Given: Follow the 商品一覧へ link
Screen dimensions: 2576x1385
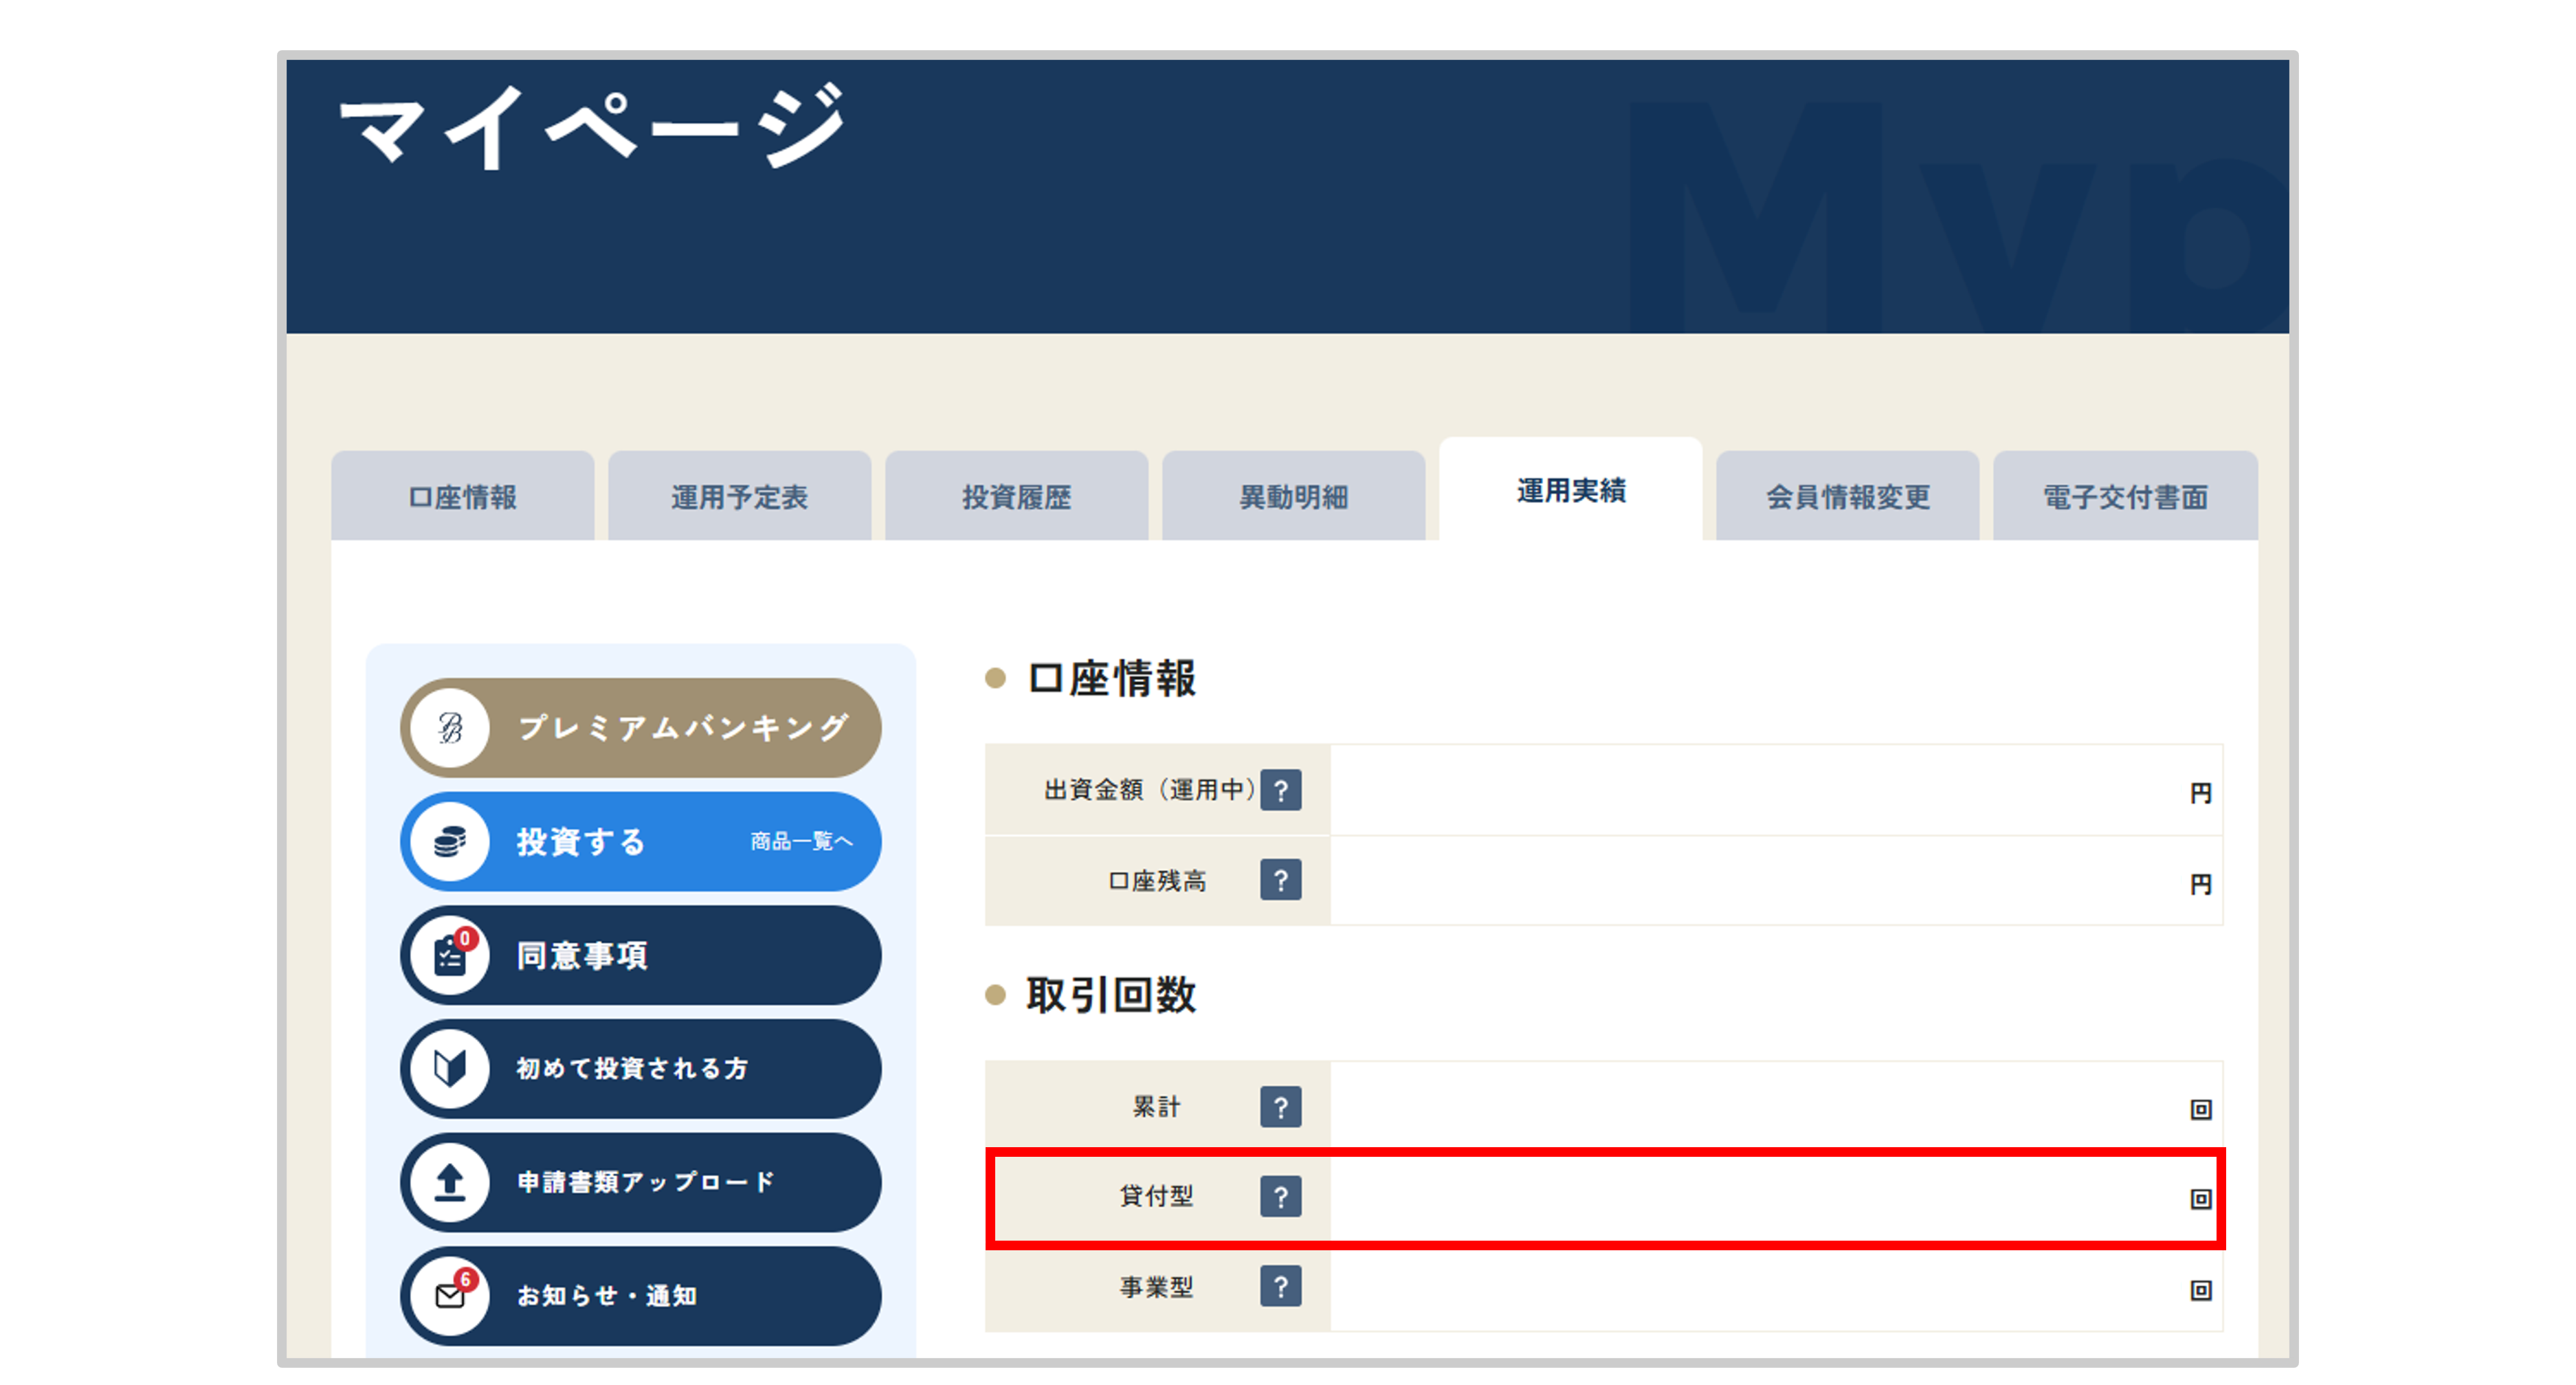Looking at the screenshot, I should click(802, 842).
